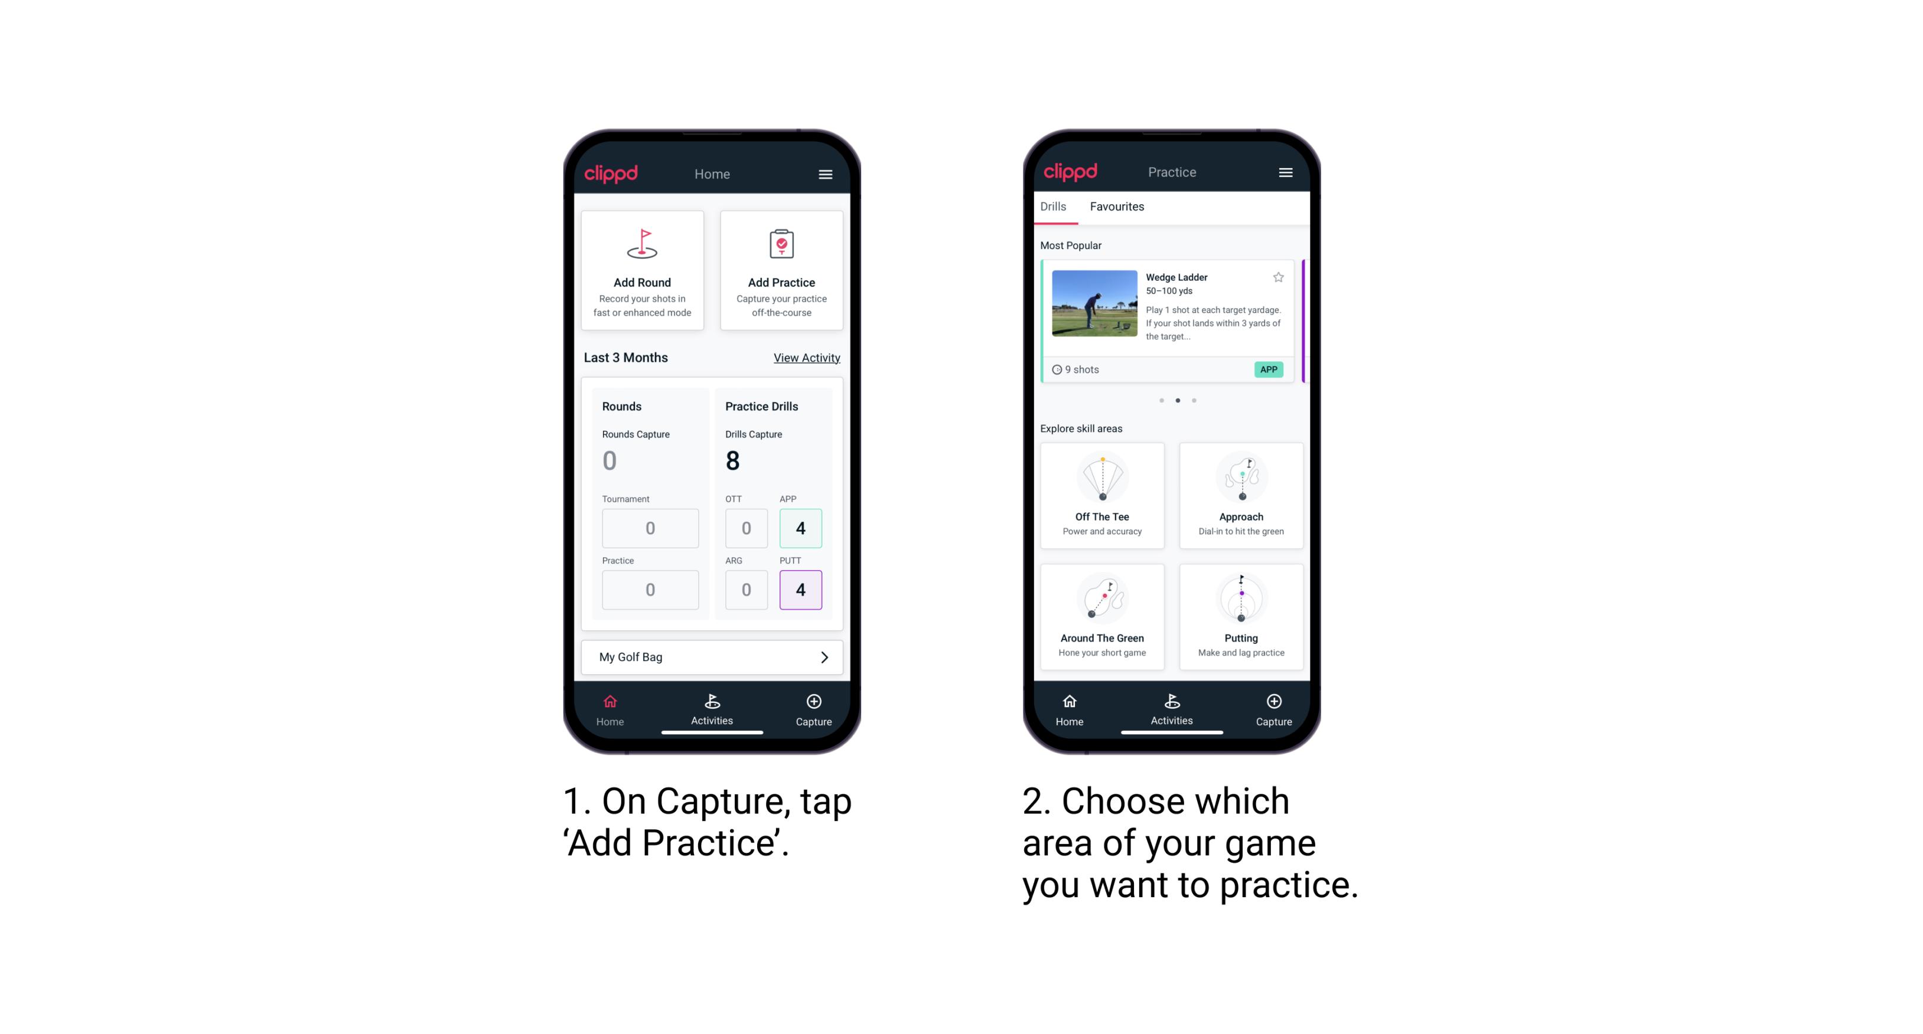Expand My Golf Bag chevron

coord(824,657)
